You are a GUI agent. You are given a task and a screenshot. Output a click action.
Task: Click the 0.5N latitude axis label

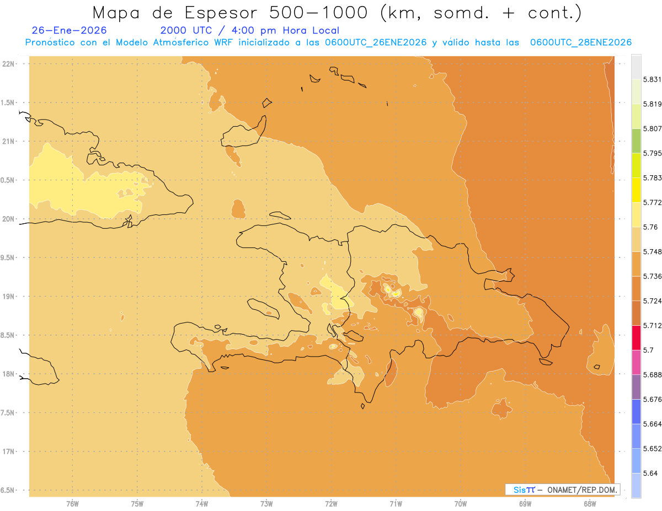[8, 180]
